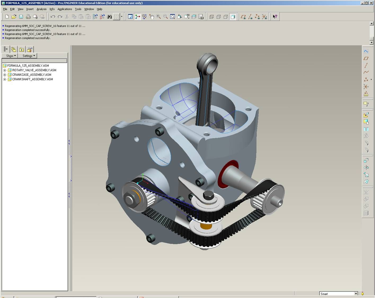Expand CRANKSHAFT_ASSEMBLY.ASM tree node
Viewport: 375px width, 298px height.
point(5,79)
